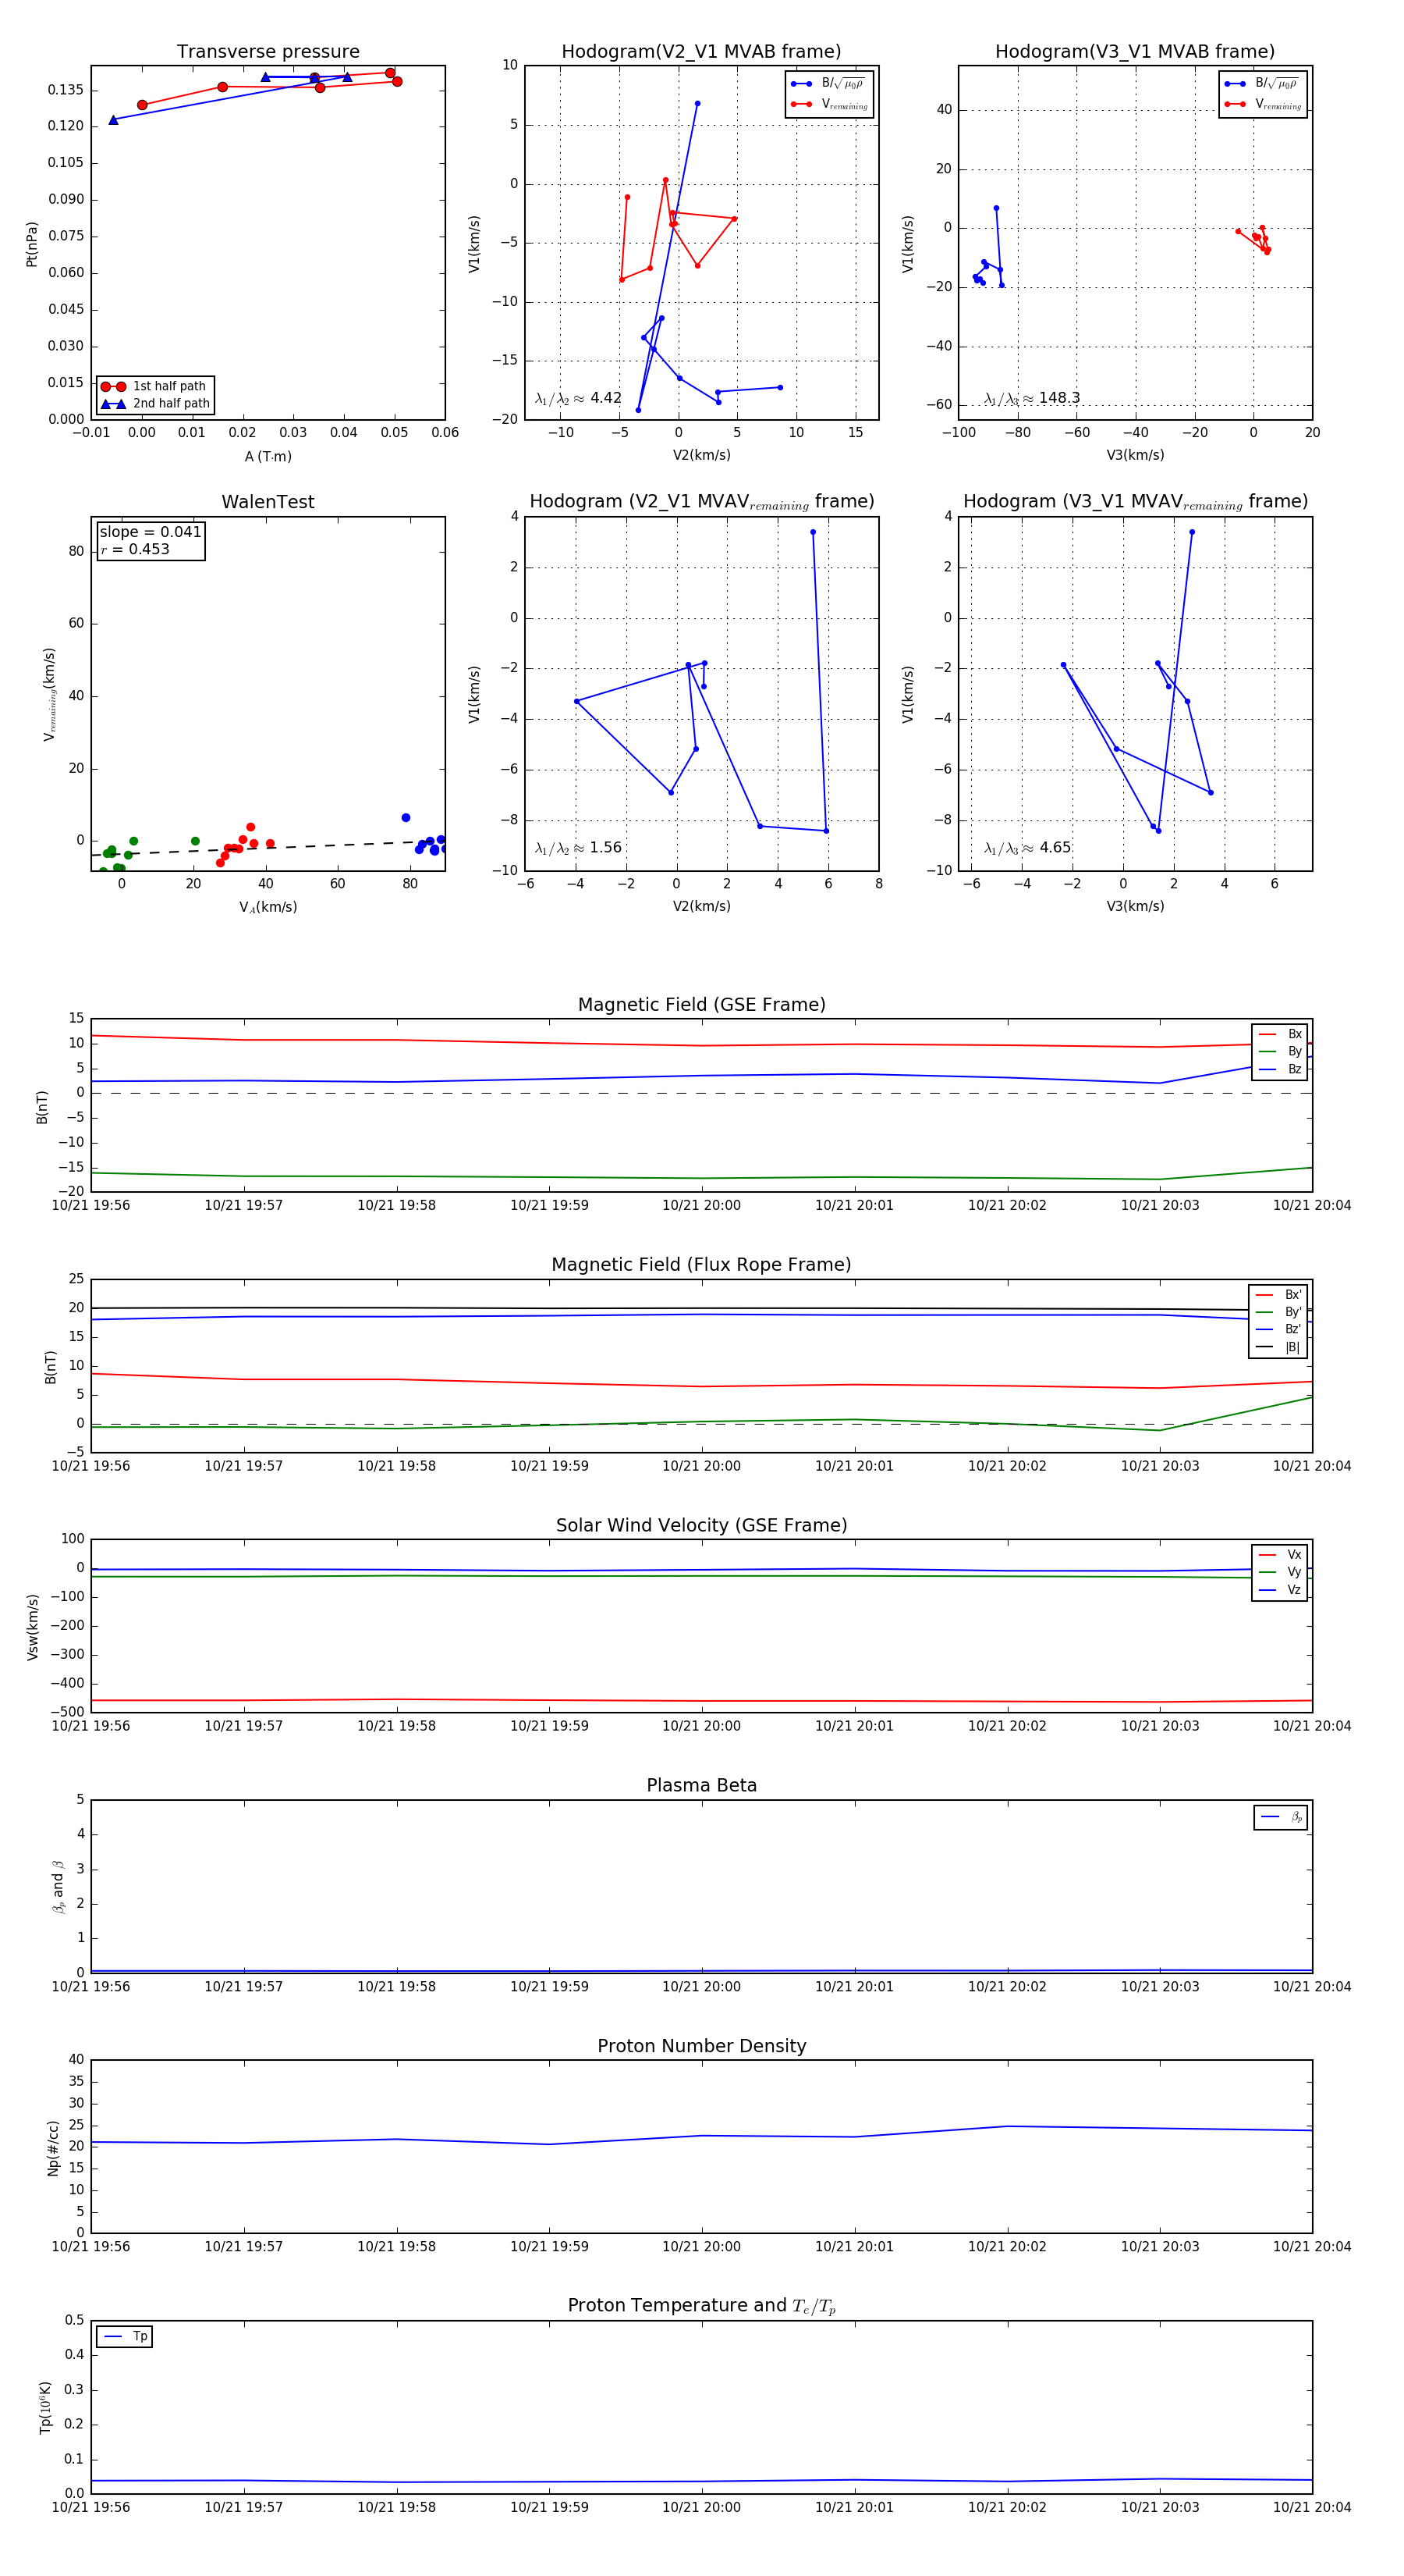Click the "Transverse pressure" plot title
The width and height of the screenshot is (1404, 2576).
[268, 52]
